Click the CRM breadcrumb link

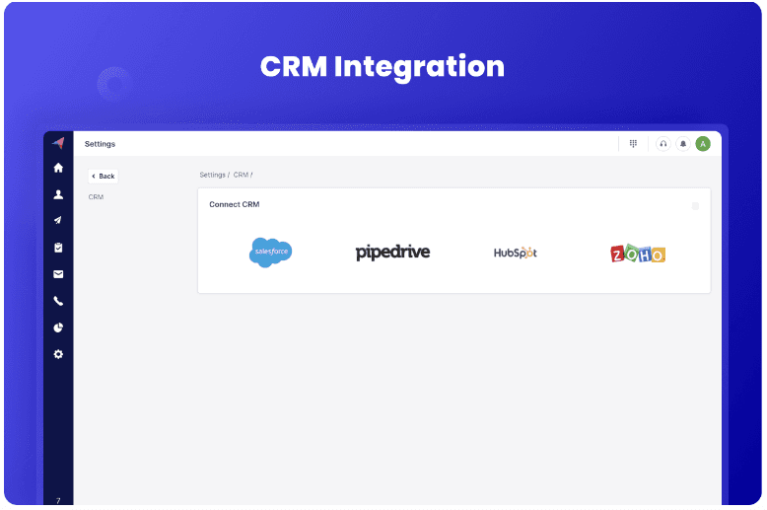coord(241,175)
